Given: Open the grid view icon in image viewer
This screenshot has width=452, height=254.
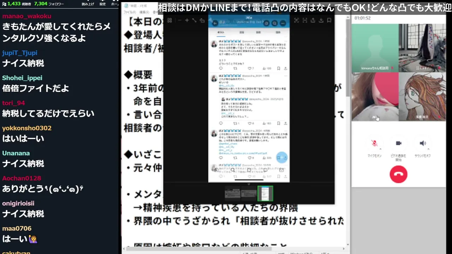Looking at the screenshot, I should (x=169, y=20).
